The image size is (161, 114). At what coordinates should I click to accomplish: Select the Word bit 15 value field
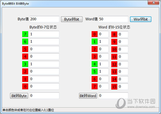[123, 87]
